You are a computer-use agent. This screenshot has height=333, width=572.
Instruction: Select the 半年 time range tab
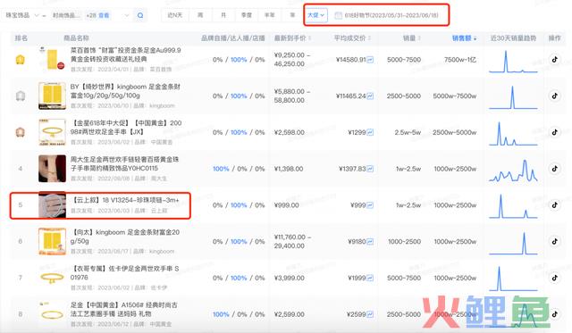(270, 15)
